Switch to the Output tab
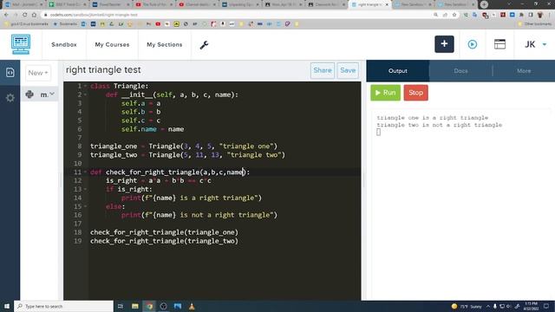 tap(398, 71)
